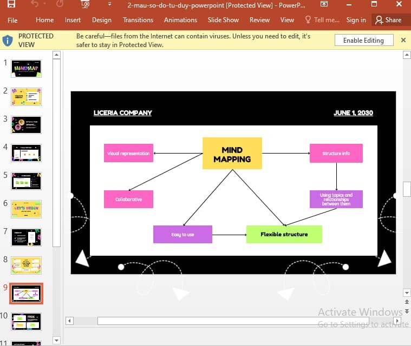Open Ribbon Display Options icon
Viewport: 411px width, 346px height.
(x=324, y=4)
